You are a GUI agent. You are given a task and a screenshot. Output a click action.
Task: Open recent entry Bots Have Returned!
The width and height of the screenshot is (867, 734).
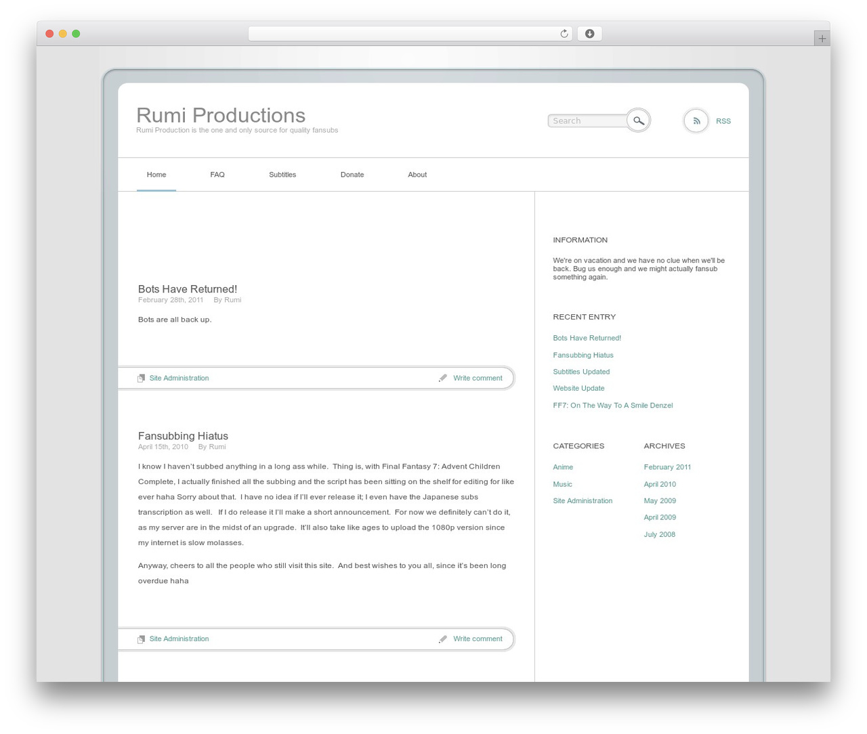pyautogui.click(x=587, y=338)
